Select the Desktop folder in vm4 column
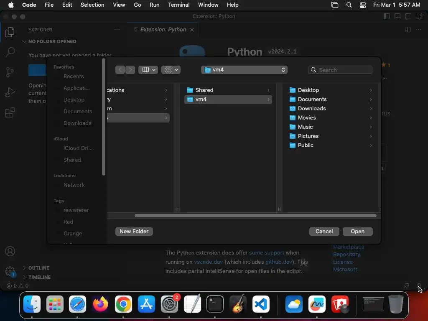This screenshot has width=428, height=321. [x=331, y=90]
